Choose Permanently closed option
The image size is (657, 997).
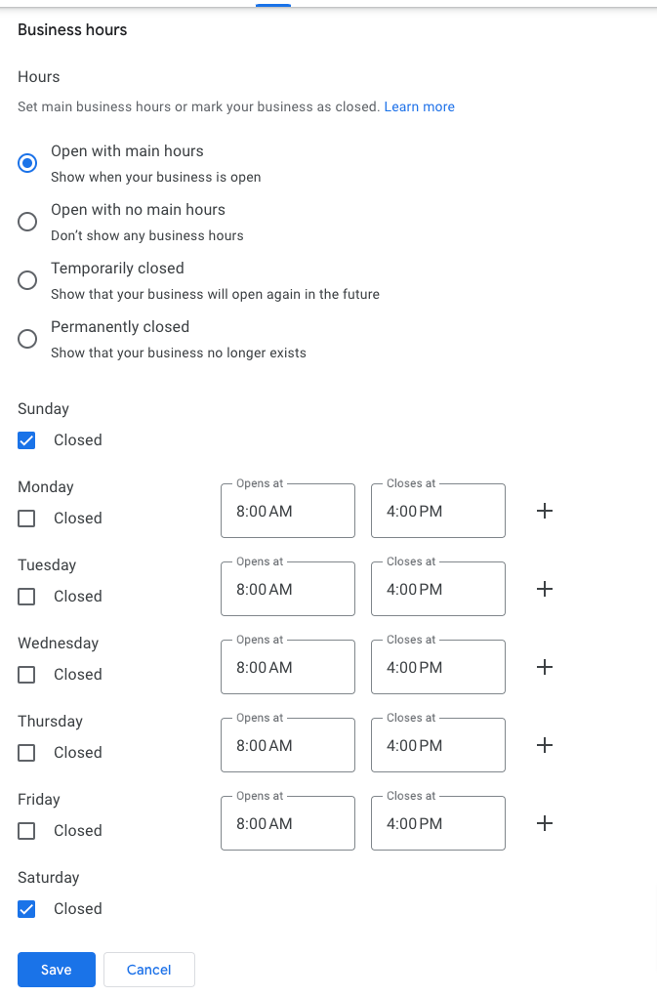(28, 339)
